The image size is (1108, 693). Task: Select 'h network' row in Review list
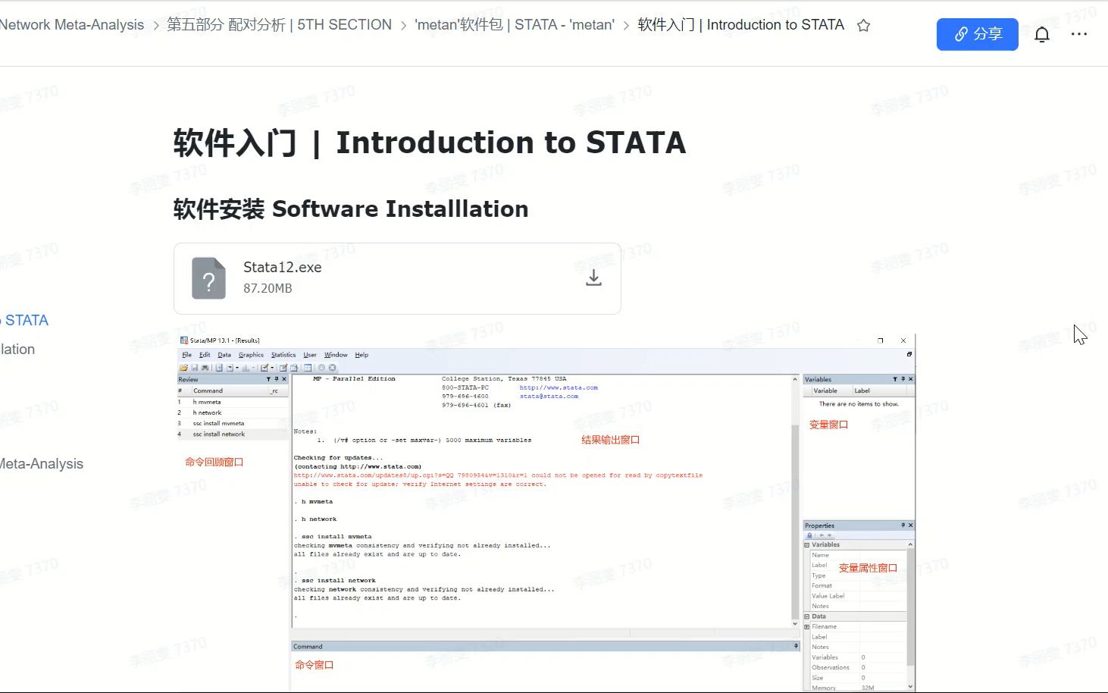click(x=233, y=412)
